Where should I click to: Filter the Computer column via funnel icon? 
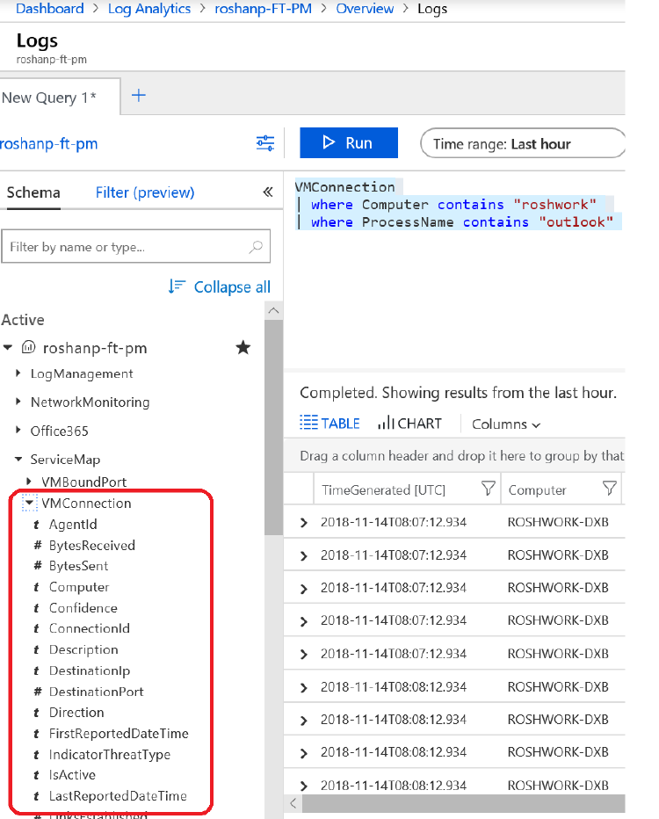610,489
